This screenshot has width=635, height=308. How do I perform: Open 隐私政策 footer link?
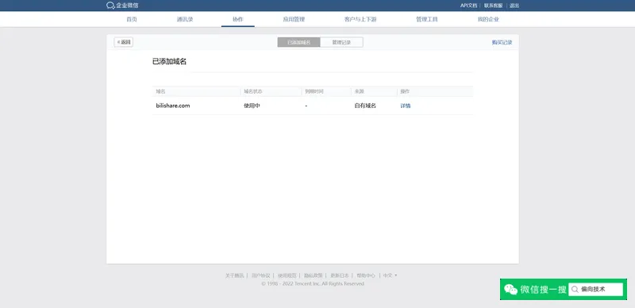click(x=314, y=275)
